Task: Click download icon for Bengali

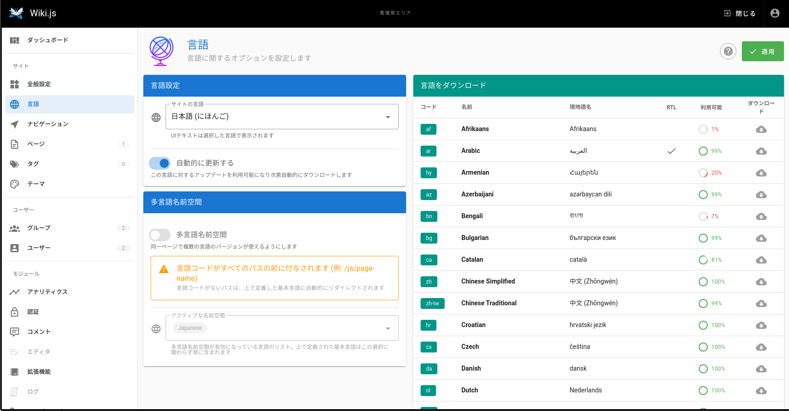Action: 761,216
